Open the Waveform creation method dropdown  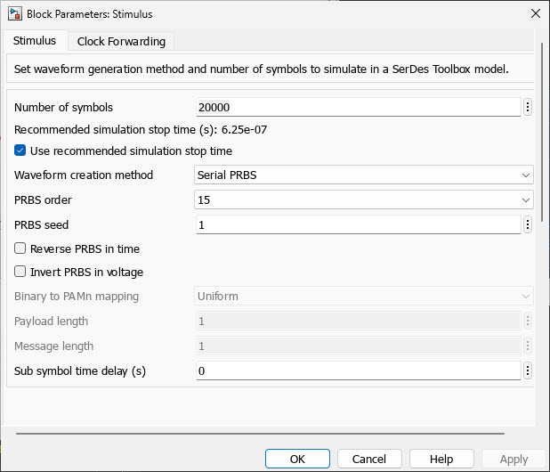point(363,175)
